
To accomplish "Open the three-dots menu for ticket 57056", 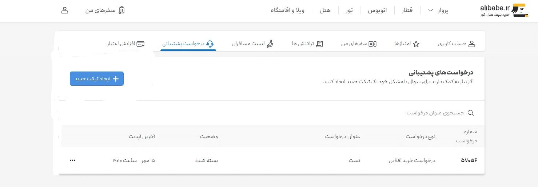I will tap(72, 160).
